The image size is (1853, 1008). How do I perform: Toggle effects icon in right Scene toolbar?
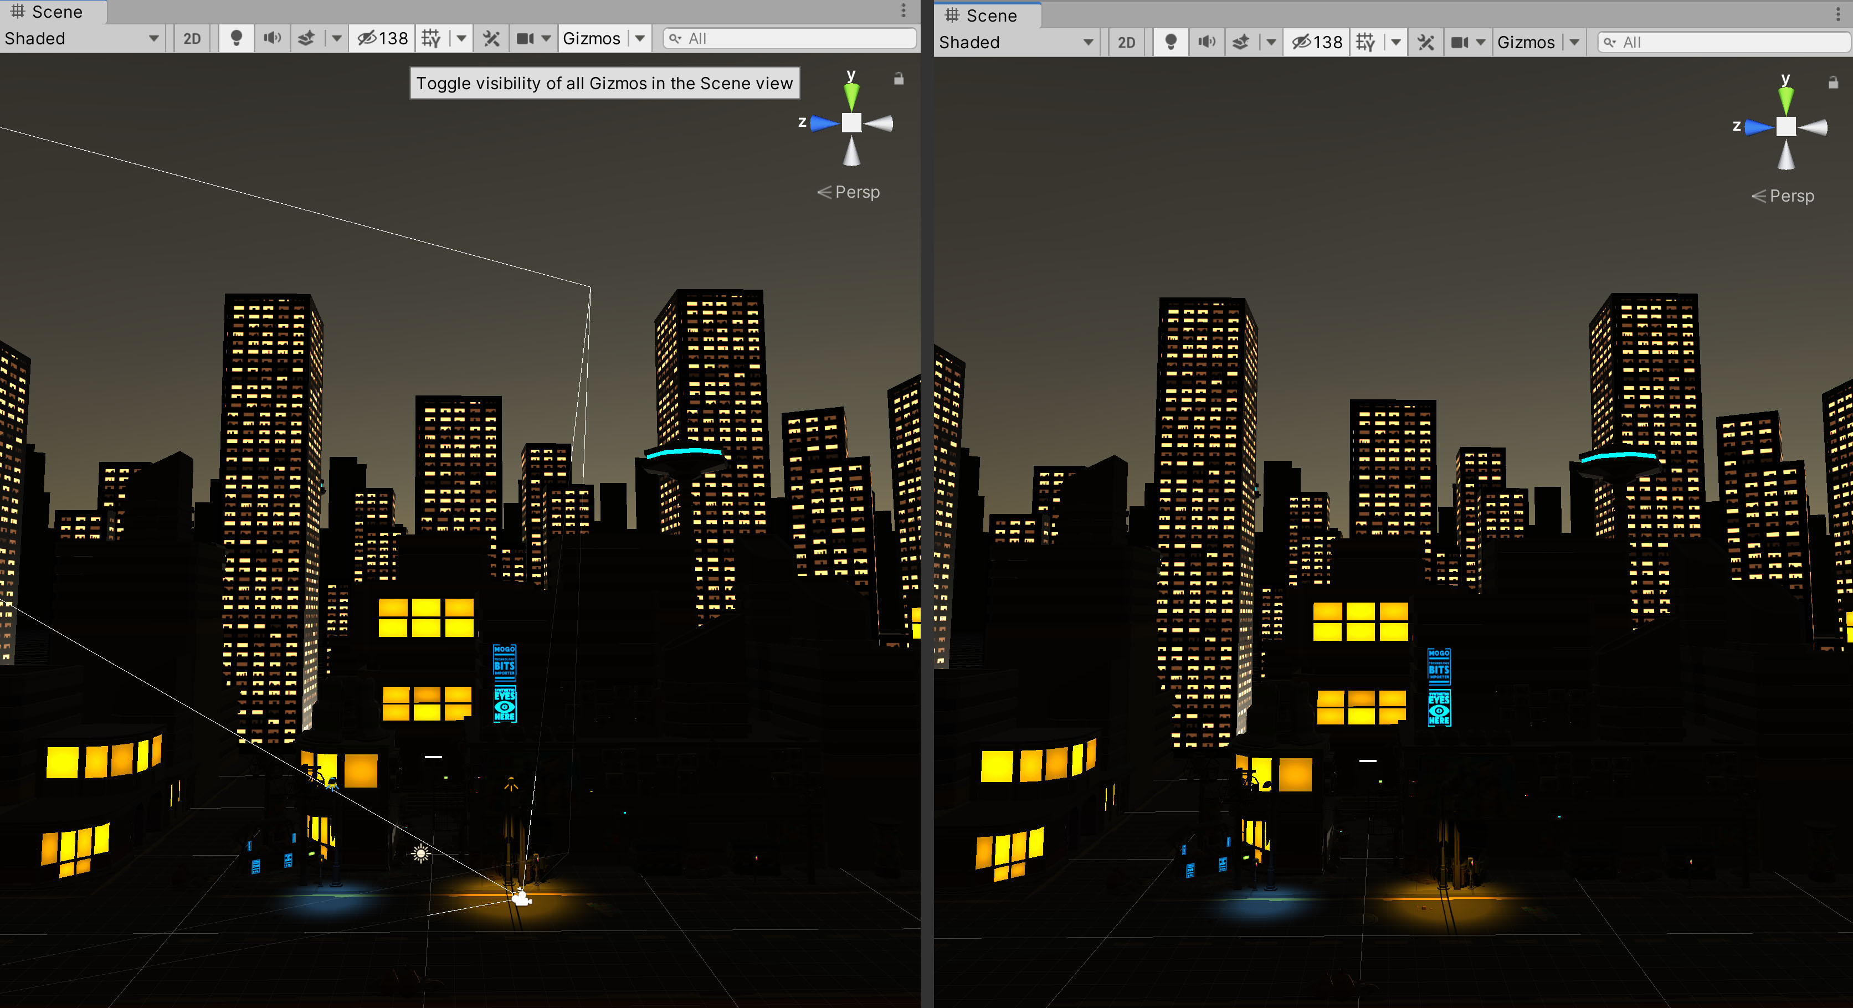pos(1241,43)
